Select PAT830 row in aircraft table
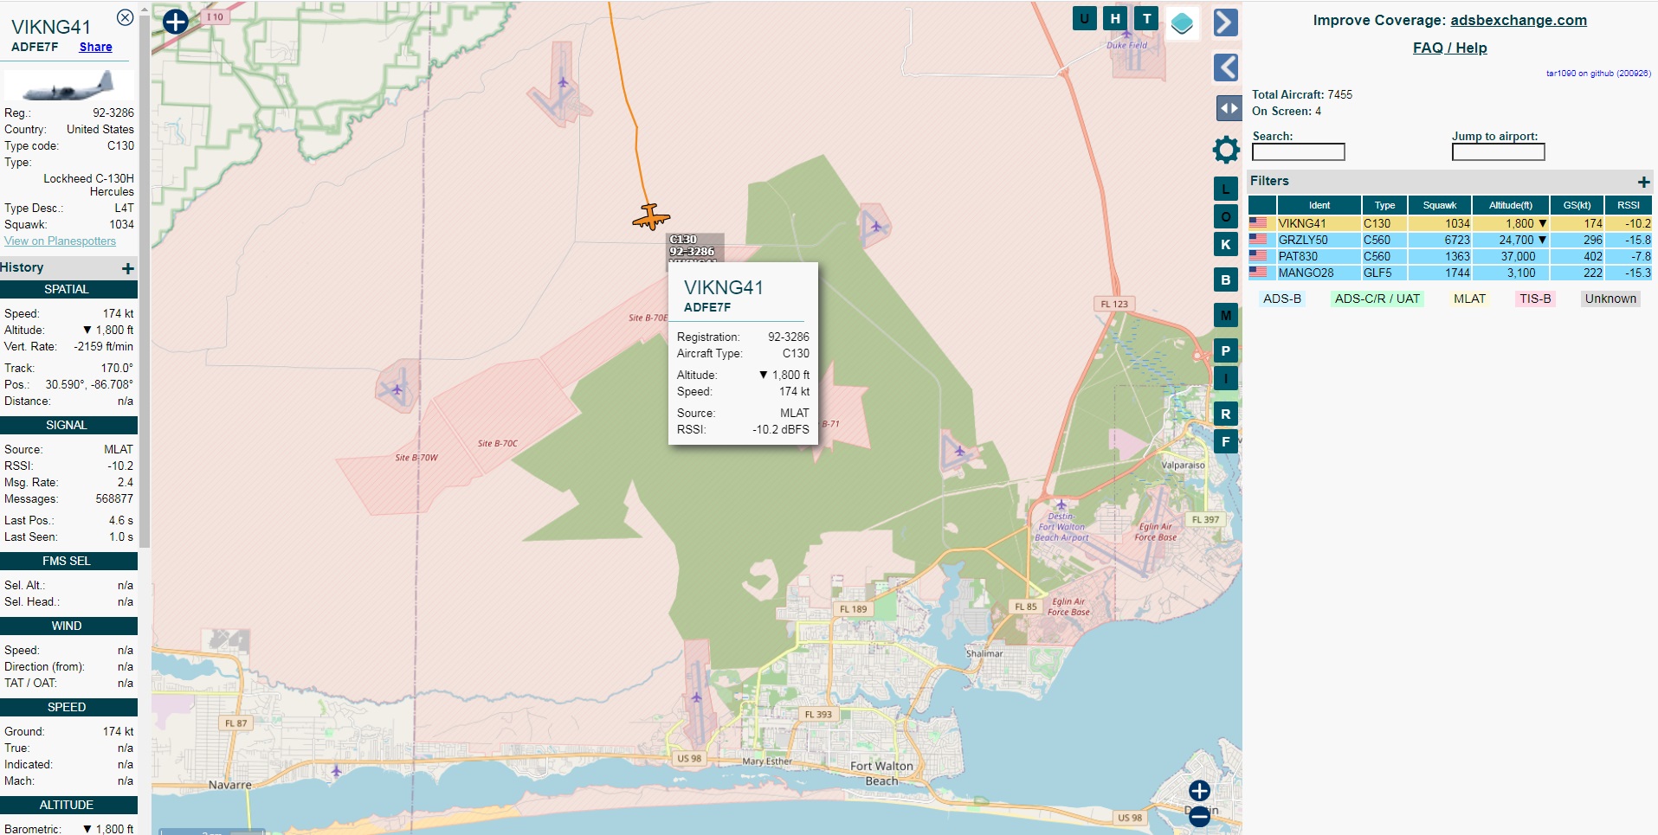Image resolution: width=1658 pixels, height=835 pixels. pos(1450,256)
